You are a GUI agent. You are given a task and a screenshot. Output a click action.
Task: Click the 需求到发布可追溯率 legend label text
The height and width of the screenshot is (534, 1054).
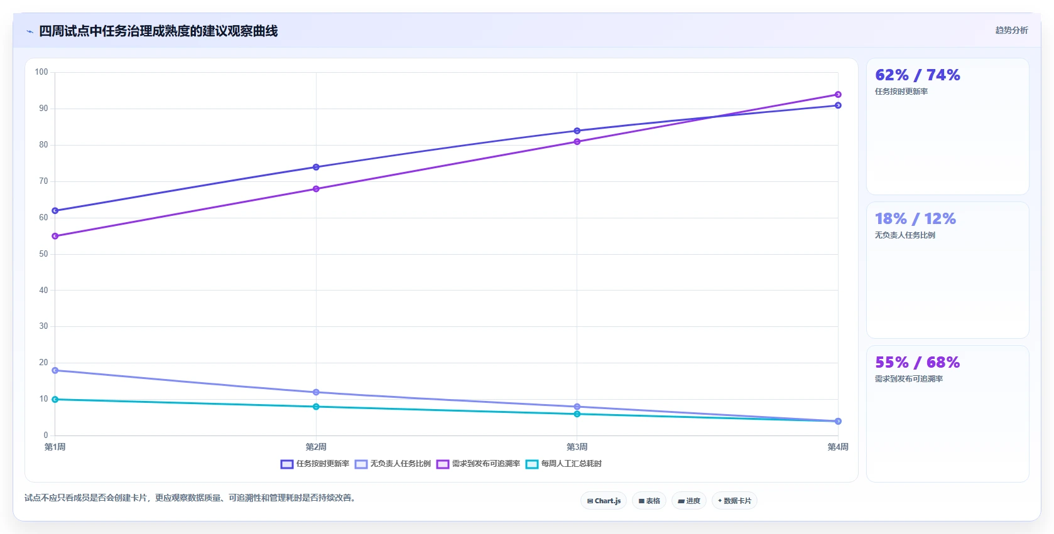[486, 464]
